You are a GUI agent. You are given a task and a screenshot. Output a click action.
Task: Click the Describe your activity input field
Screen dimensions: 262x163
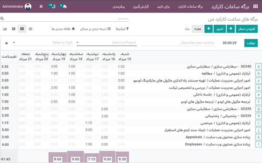178,43
